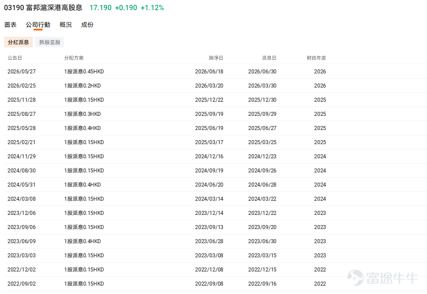Open the 圖表 tab
The height and width of the screenshot is (294, 427).
point(11,25)
